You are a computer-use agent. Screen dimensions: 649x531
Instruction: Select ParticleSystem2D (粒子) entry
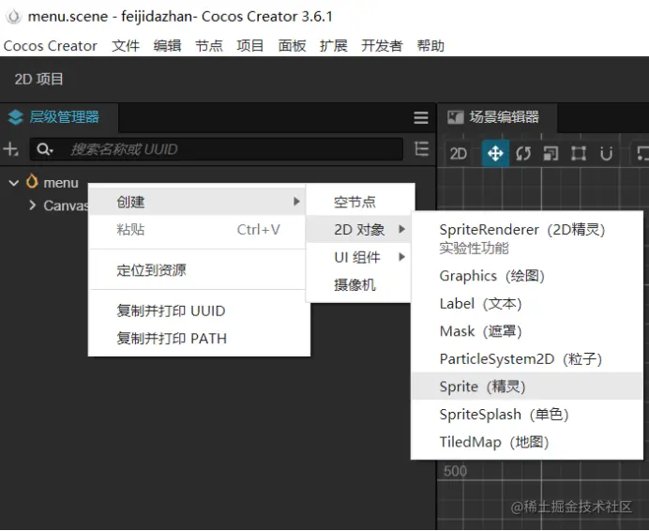coord(527,359)
